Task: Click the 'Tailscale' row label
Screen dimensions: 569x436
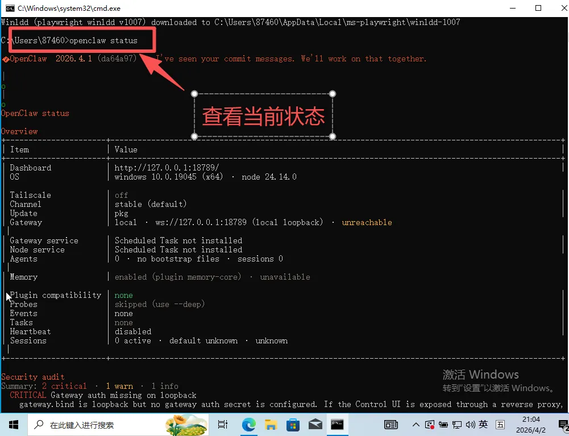Action: pos(31,195)
